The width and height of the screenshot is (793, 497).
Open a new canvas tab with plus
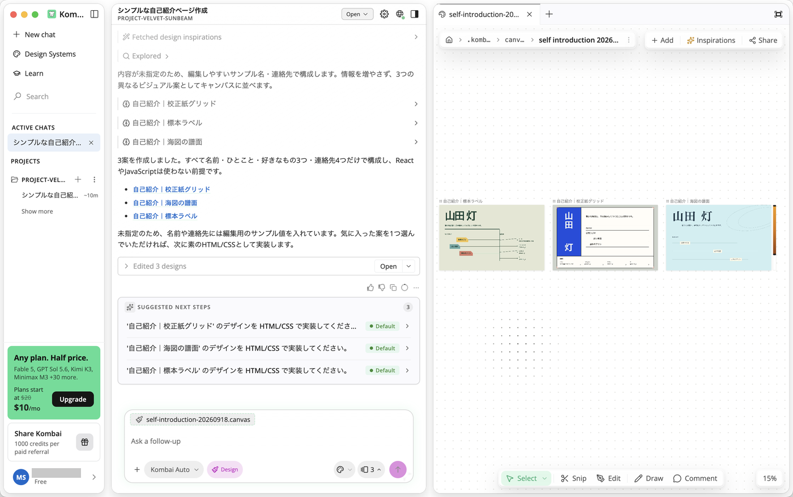point(549,14)
